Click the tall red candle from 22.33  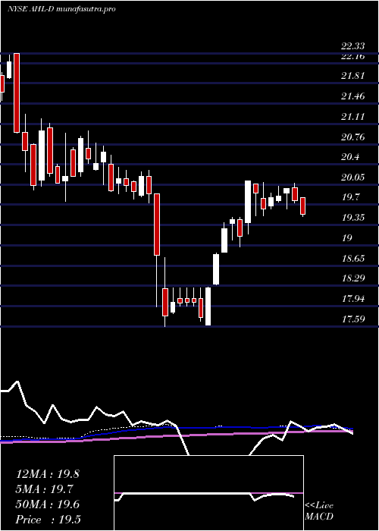[x=16, y=93]
